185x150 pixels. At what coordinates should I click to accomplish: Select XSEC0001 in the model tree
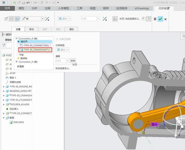pyautogui.click(x=18, y=122)
